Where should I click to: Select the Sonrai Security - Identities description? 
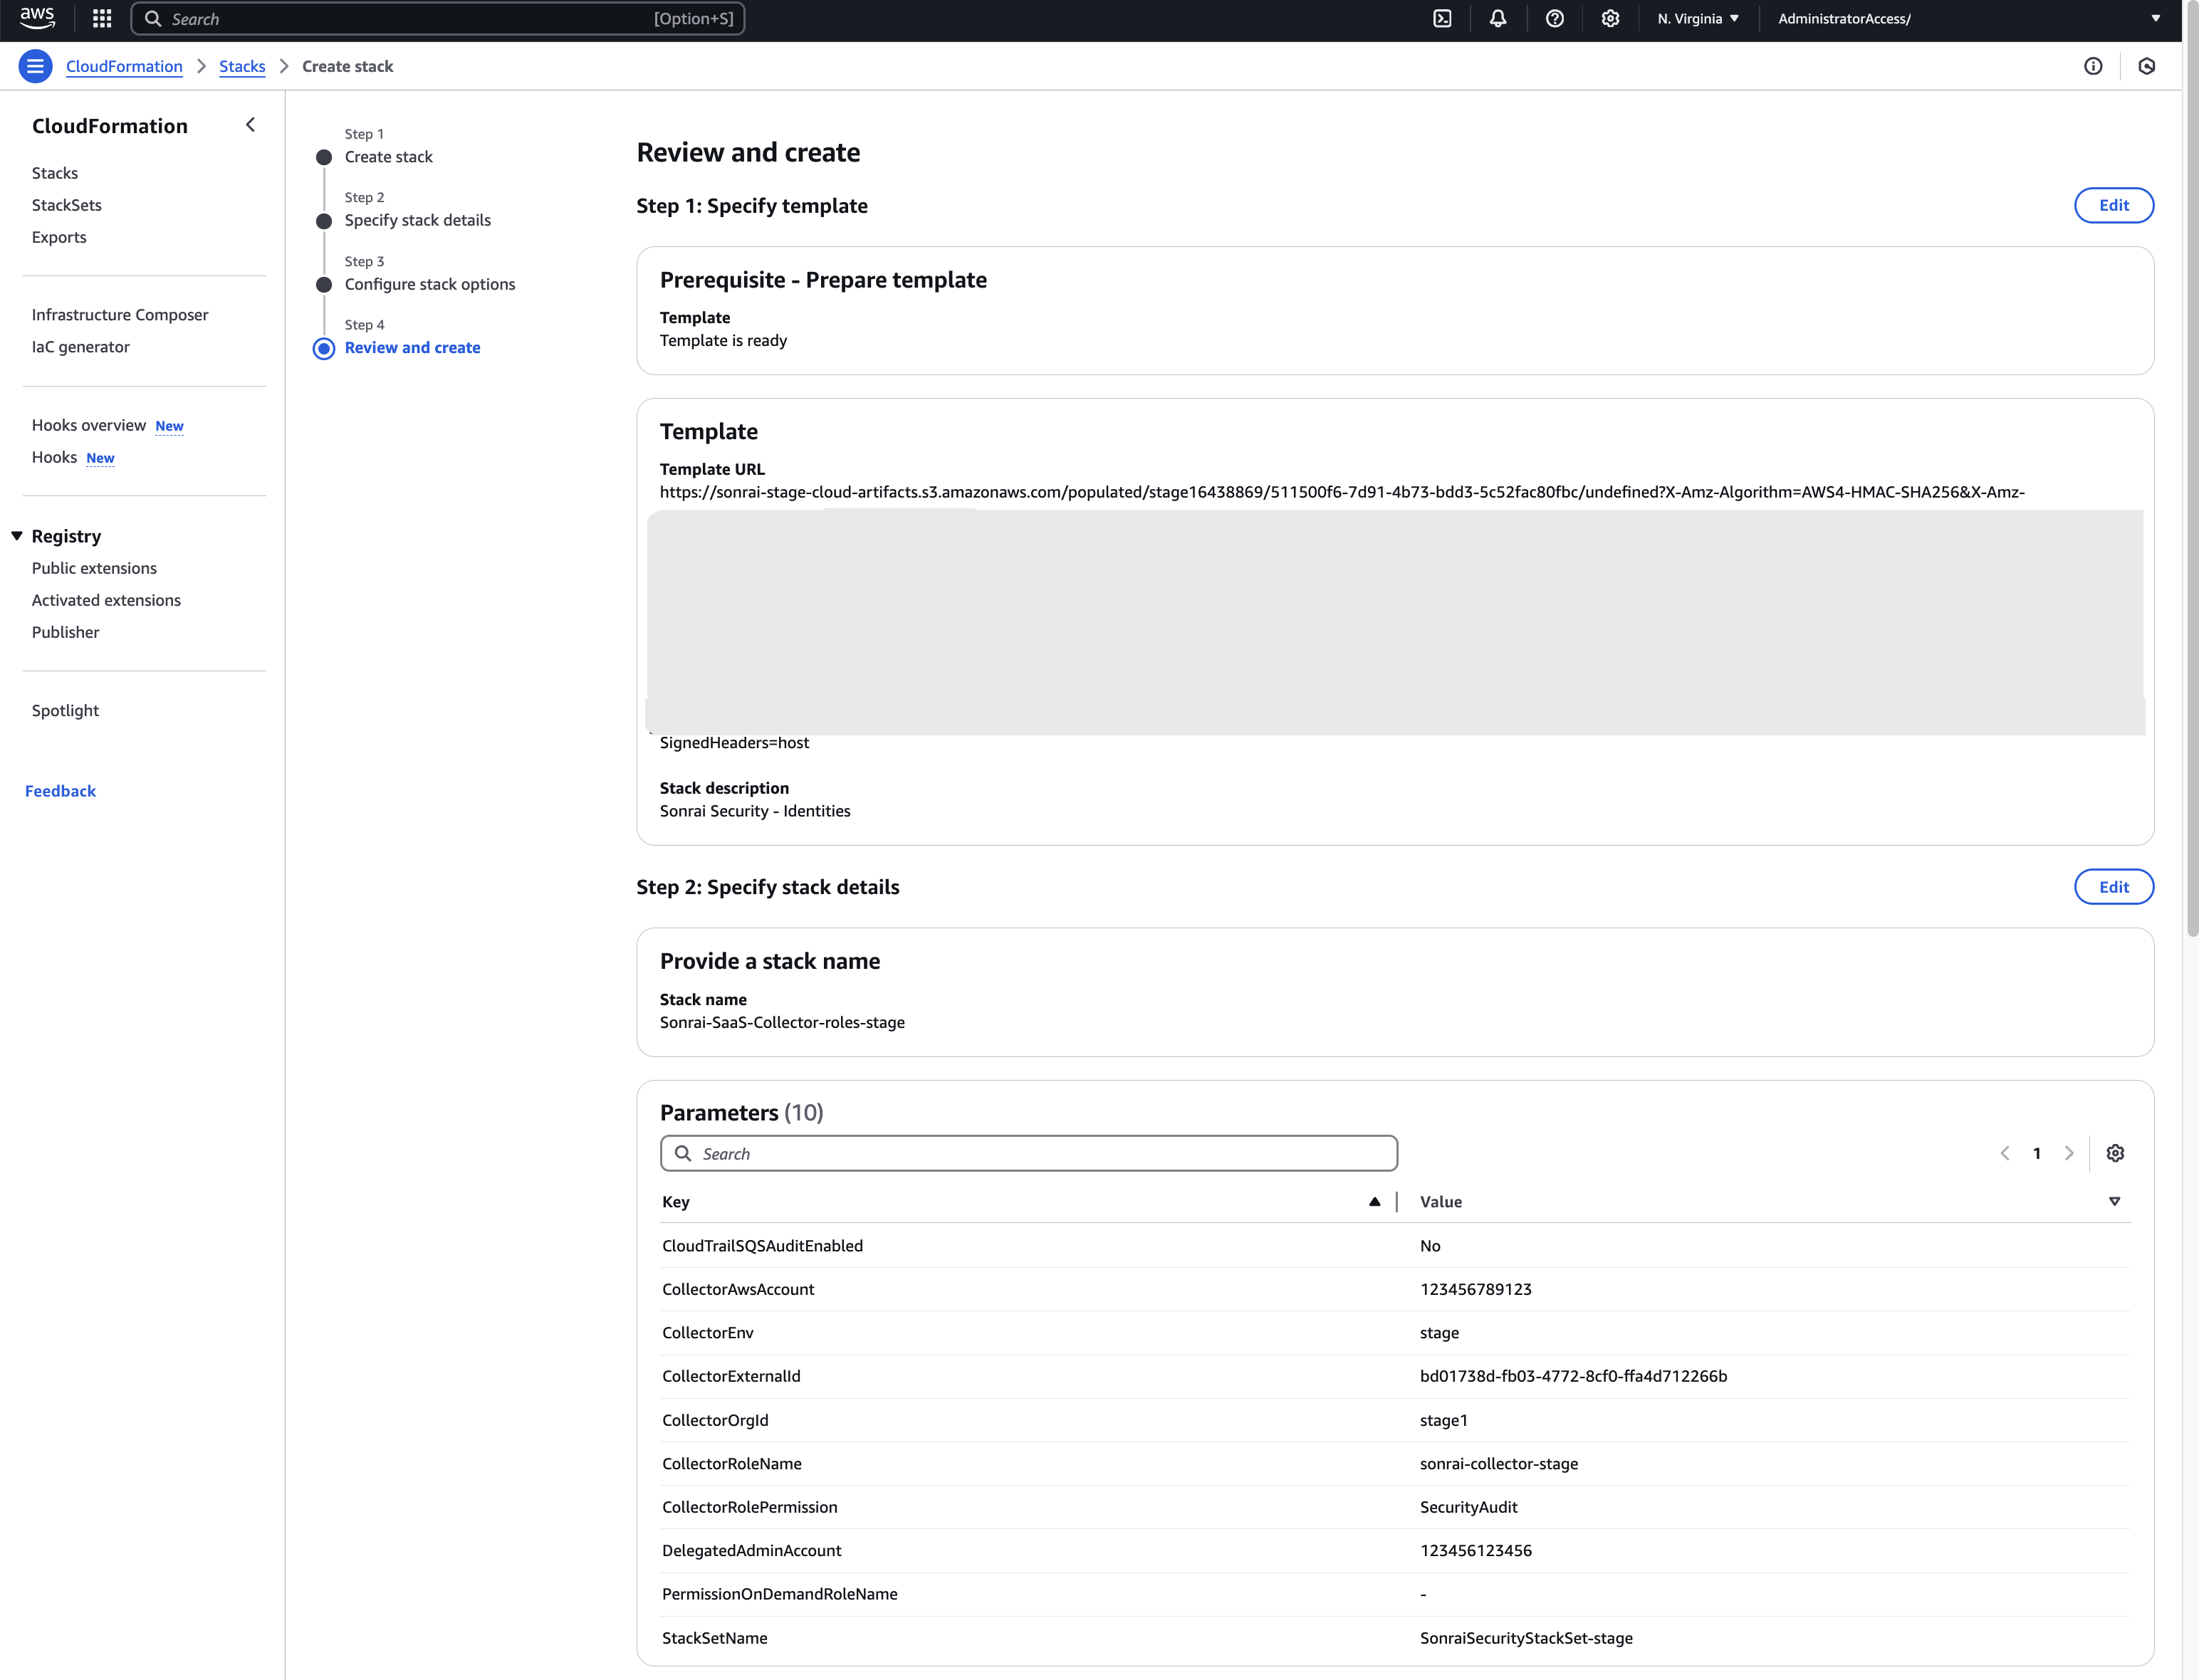[756, 811]
